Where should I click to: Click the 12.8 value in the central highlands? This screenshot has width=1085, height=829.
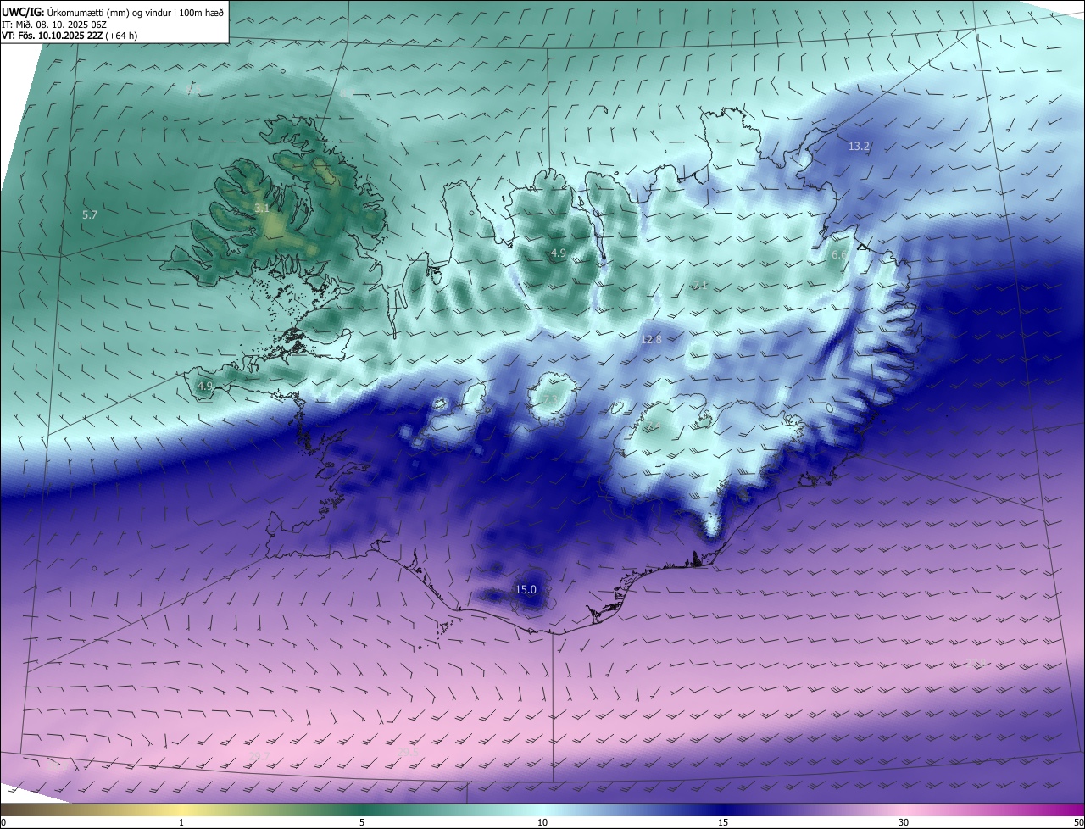tap(651, 339)
